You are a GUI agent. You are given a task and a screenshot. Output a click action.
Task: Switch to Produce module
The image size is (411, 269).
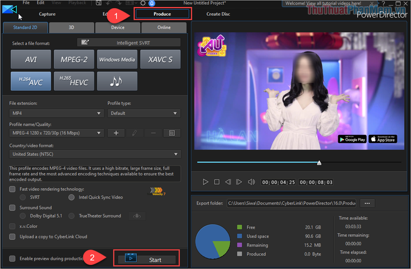[x=162, y=14]
